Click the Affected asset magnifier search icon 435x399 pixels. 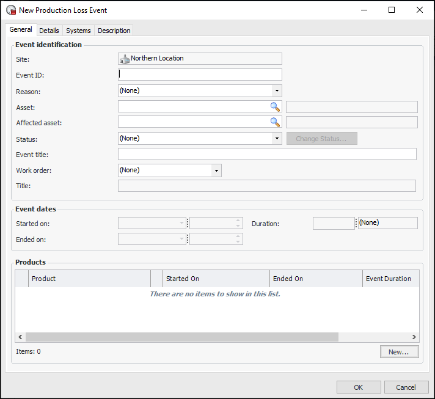[275, 122]
